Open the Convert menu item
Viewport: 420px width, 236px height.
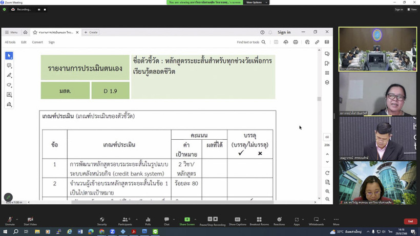tap(37, 42)
